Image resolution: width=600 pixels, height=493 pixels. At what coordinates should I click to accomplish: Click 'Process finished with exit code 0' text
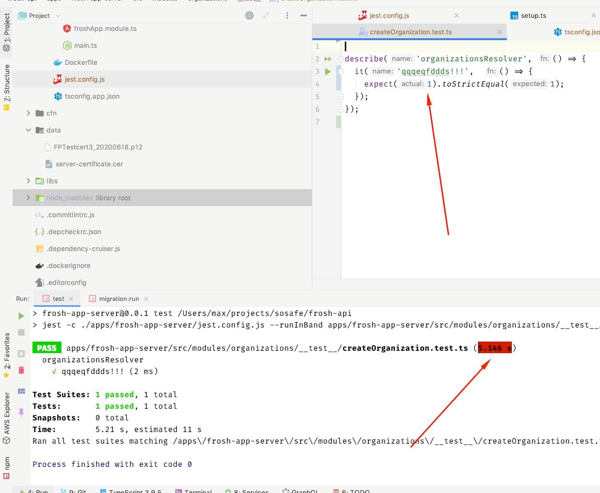pyautogui.click(x=112, y=464)
